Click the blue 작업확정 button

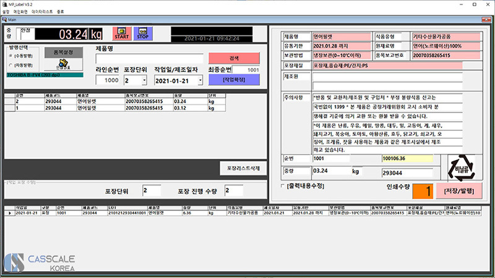tap(234, 80)
